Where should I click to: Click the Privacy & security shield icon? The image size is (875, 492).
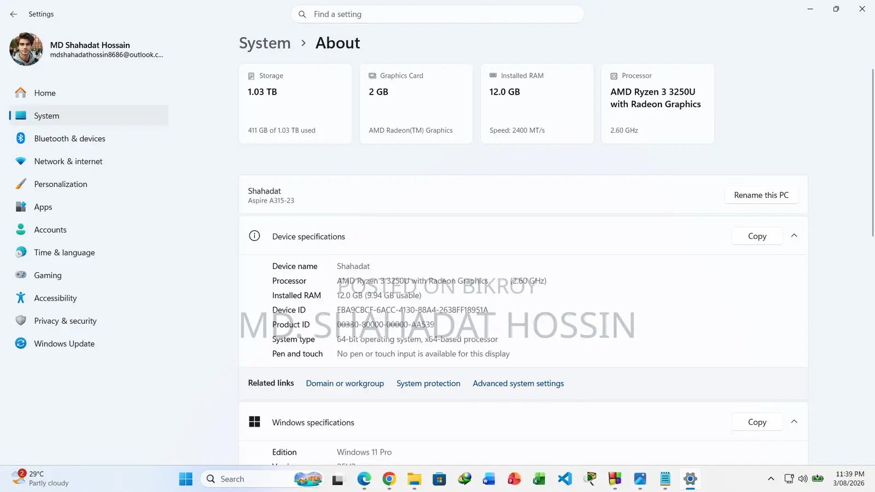pos(21,321)
